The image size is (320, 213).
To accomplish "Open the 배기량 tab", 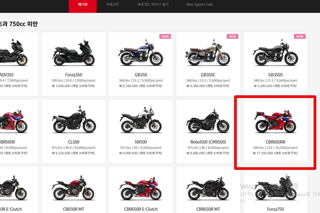I will pyautogui.click(x=82, y=4).
